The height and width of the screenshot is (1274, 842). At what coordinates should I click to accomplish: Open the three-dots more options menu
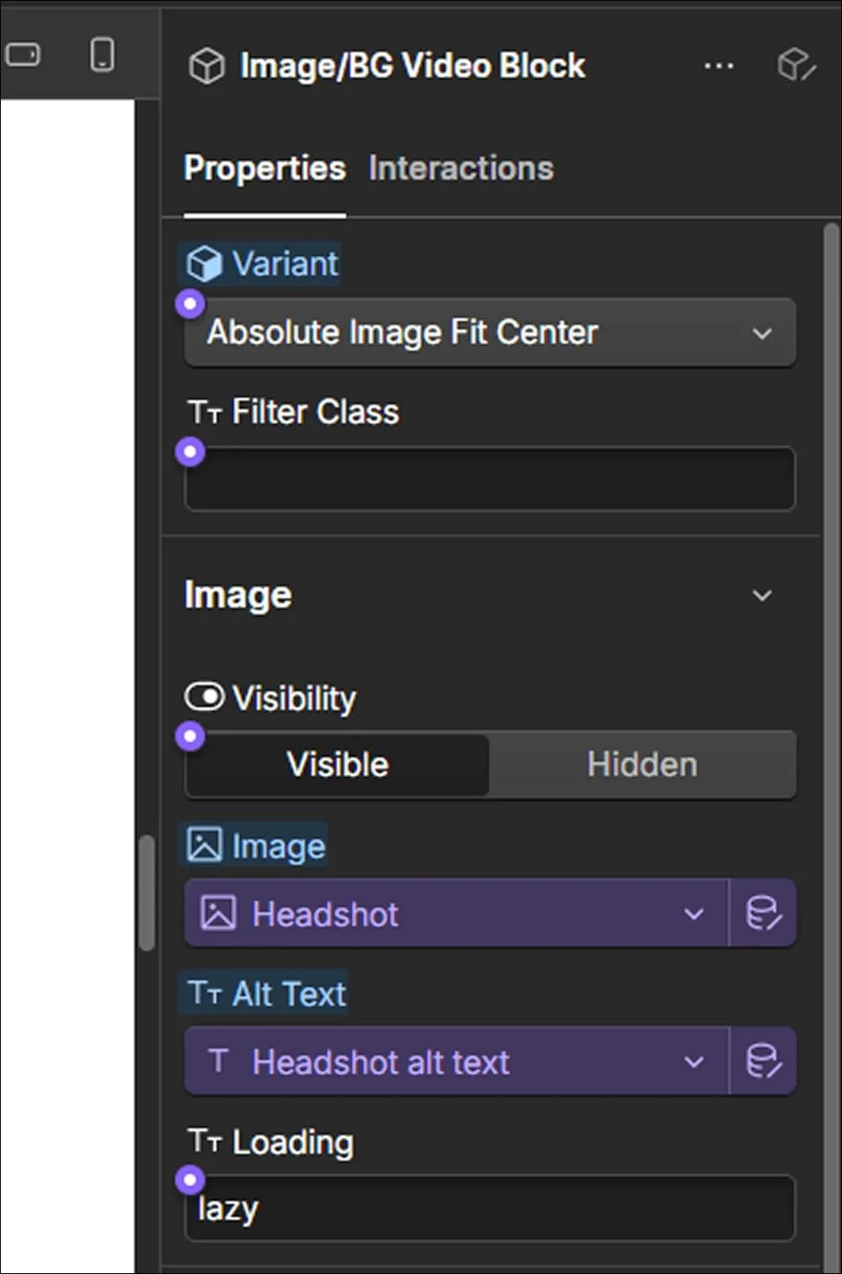click(718, 66)
